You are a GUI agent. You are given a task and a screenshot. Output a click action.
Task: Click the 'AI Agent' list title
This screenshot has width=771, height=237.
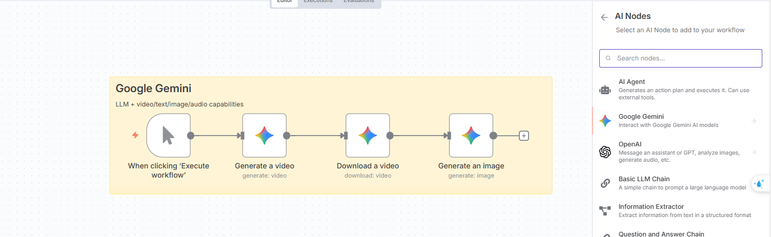pos(632,82)
